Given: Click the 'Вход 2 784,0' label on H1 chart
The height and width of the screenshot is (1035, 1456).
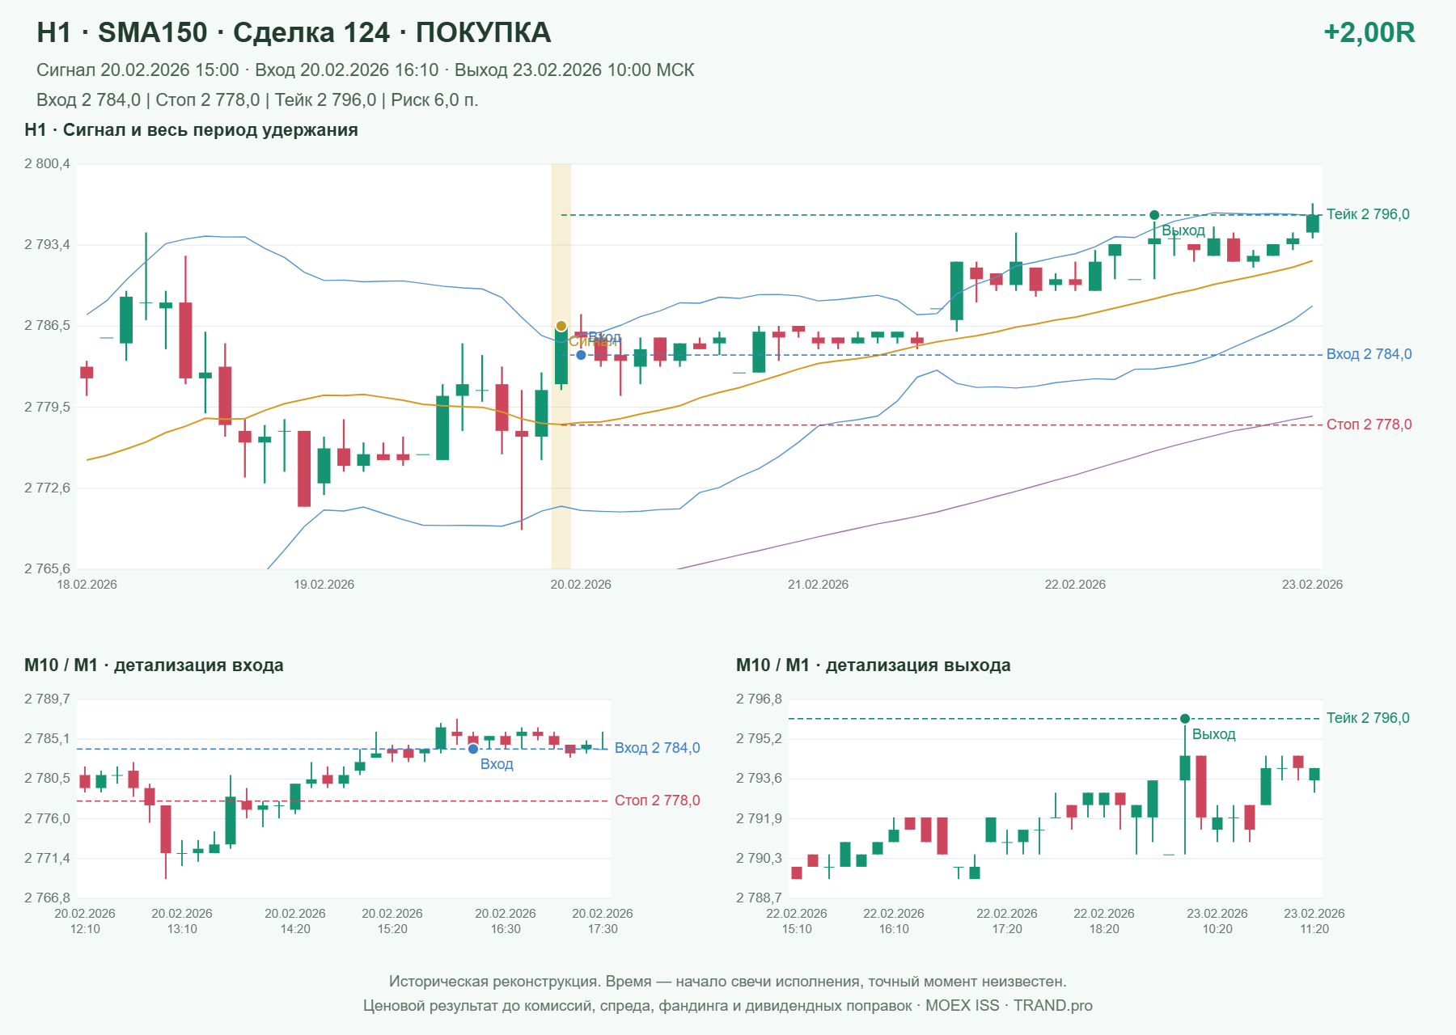Looking at the screenshot, I should tap(1369, 354).
